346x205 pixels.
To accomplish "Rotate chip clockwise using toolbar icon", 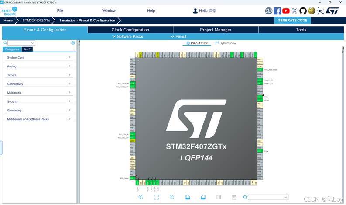I will pyautogui.click(x=188, y=197).
